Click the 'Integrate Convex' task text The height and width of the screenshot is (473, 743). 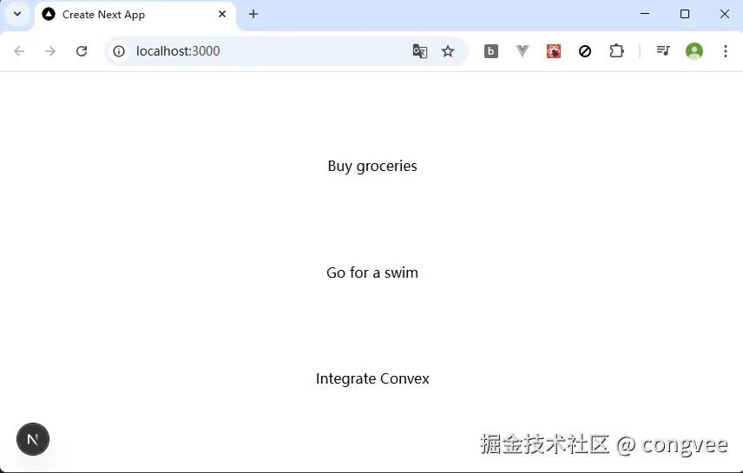pyautogui.click(x=372, y=378)
